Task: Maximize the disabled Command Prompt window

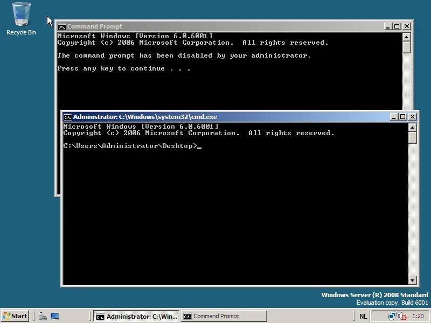Action: [397, 26]
